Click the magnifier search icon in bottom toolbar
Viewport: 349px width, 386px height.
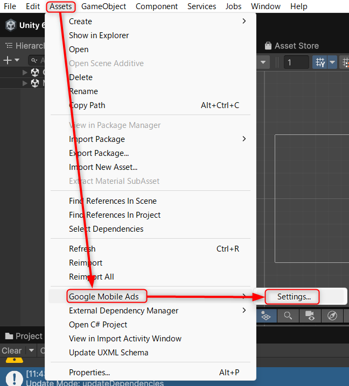click(288, 316)
